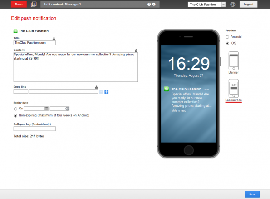Expand The Club Fashion account dropdown
Image resolution: width=270 pixels, height=199 pixels.
(x=206, y=5)
